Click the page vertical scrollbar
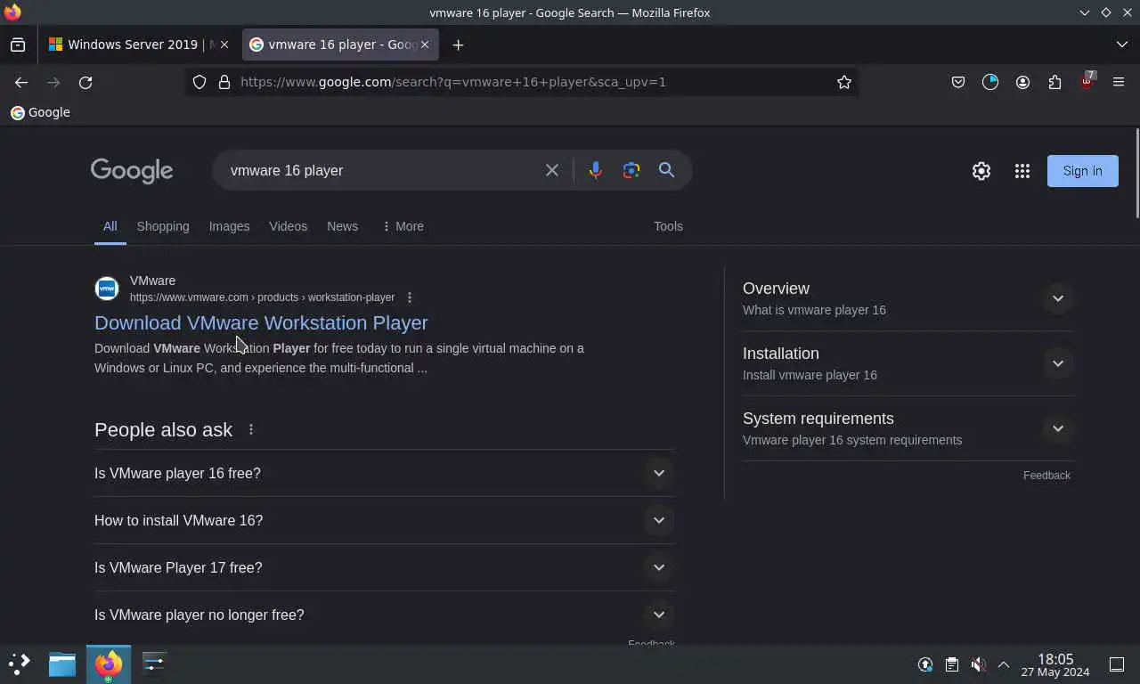 [x=1136, y=174]
